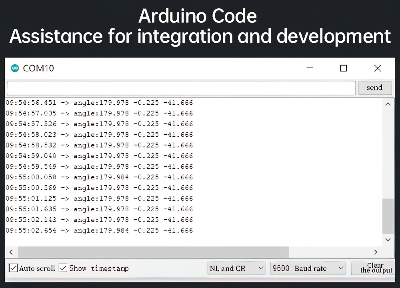Click the horizontal scrollbar right arrow

click(x=376, y=252)
